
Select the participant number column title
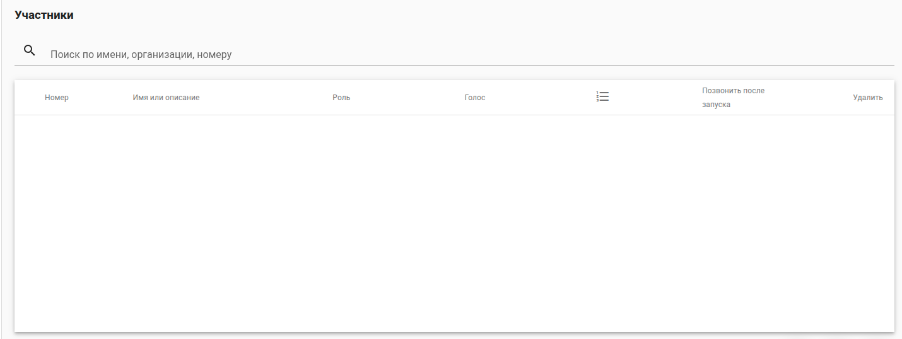coord(57,98)
